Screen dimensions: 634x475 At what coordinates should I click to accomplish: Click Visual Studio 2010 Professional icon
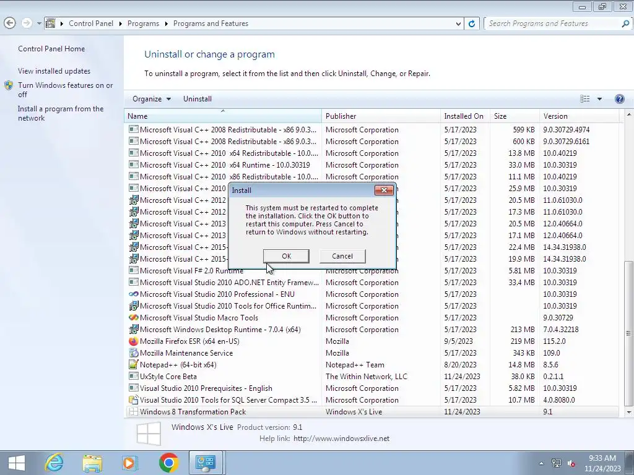pos(133,294)
